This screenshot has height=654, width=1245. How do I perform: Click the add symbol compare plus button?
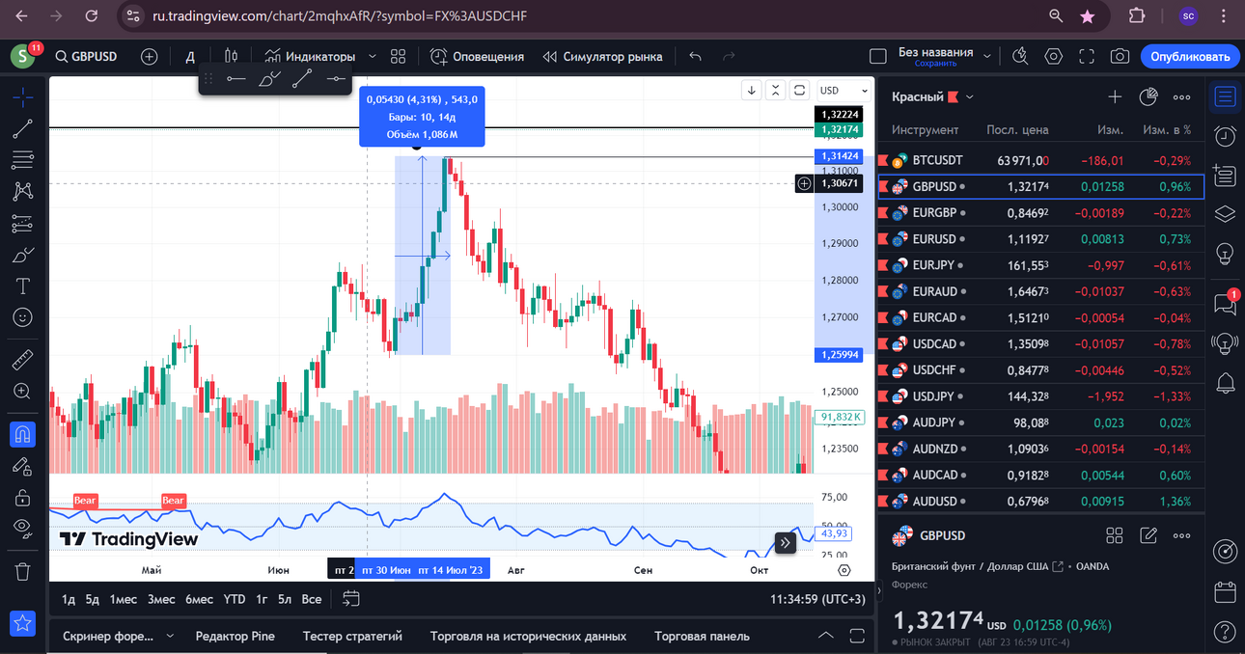150,57
